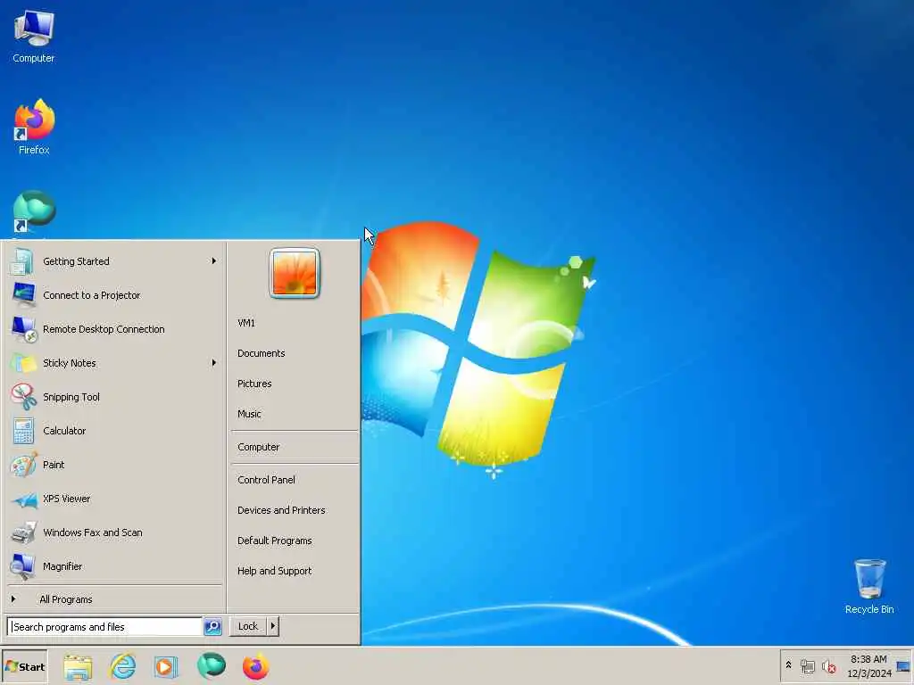Open Help and Support

[275, 572]
